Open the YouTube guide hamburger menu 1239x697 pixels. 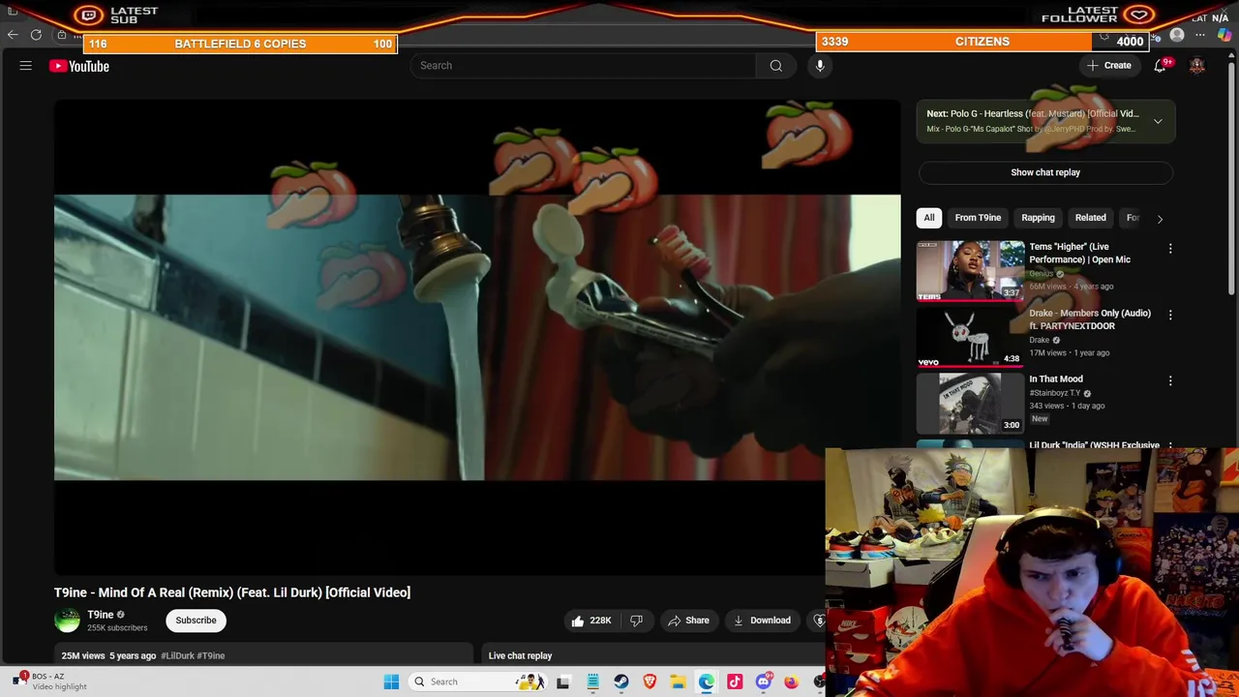[x=26, y=66]
